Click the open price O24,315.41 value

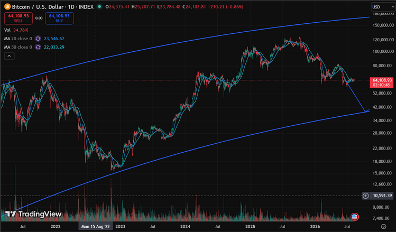[x=117, y=7]
